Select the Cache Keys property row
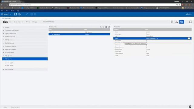The image size is (194, 109). [152, 51]
